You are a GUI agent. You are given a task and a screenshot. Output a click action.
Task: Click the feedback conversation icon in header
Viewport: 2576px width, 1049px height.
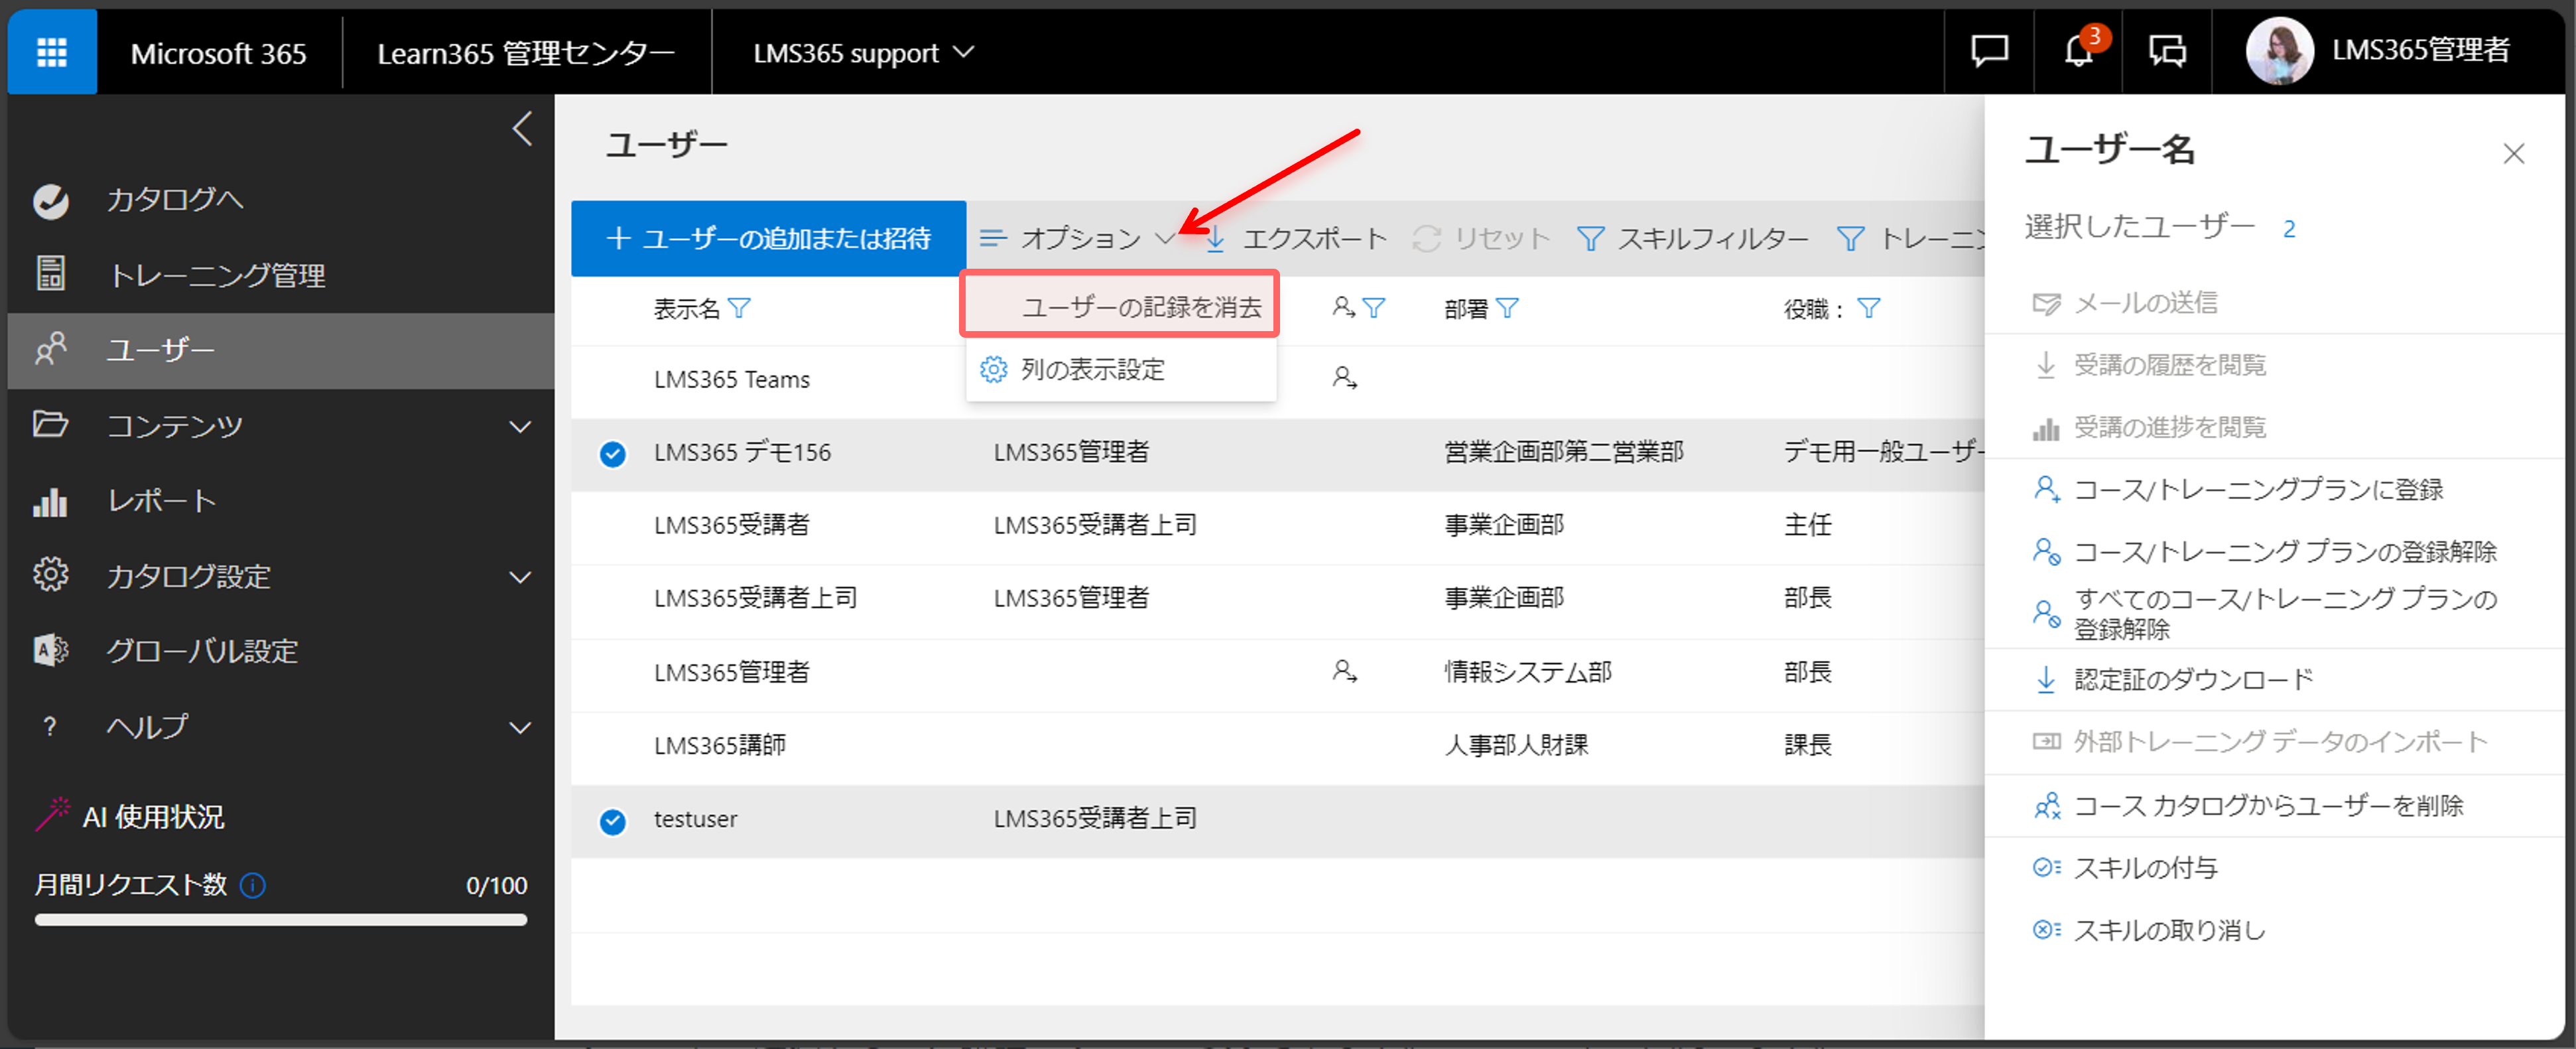click(2167, 51)
